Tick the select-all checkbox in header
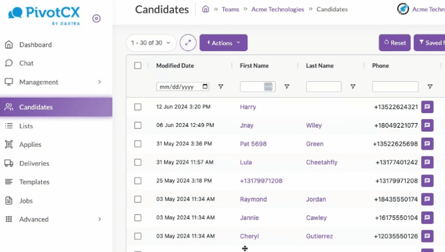445x252 pixels. (137, 66)
